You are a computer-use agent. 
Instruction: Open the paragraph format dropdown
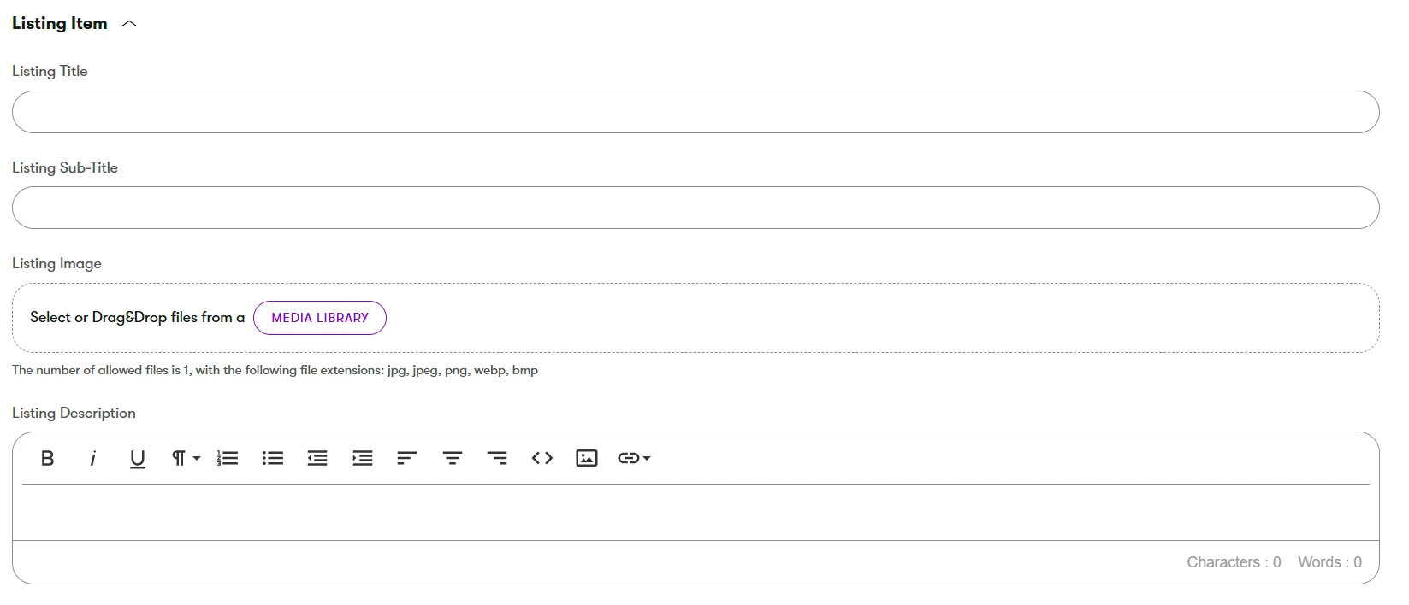(x=185, y=459)
